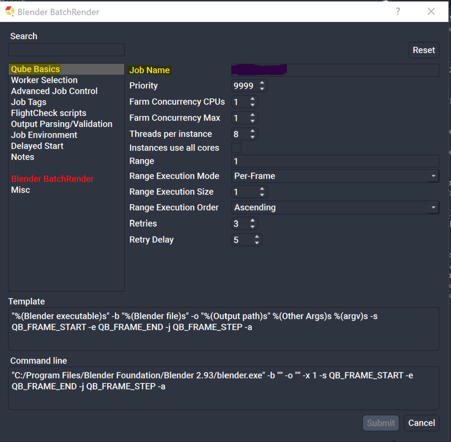Enable Instances use all cores checkbox

tap(237, 148)
